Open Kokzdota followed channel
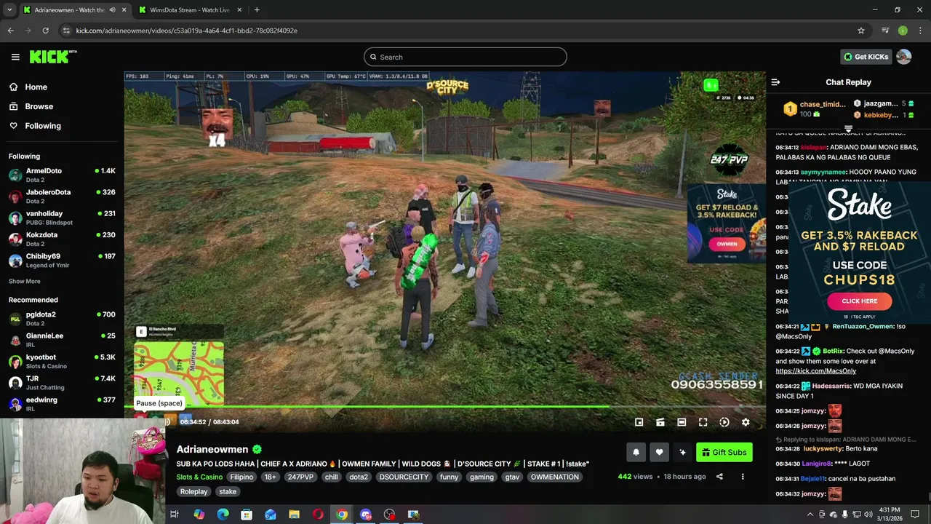This screenshot has height=524, width=931. coord(62,239)
